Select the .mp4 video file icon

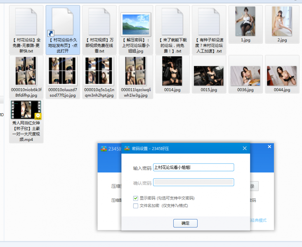(x=26, y=110)
